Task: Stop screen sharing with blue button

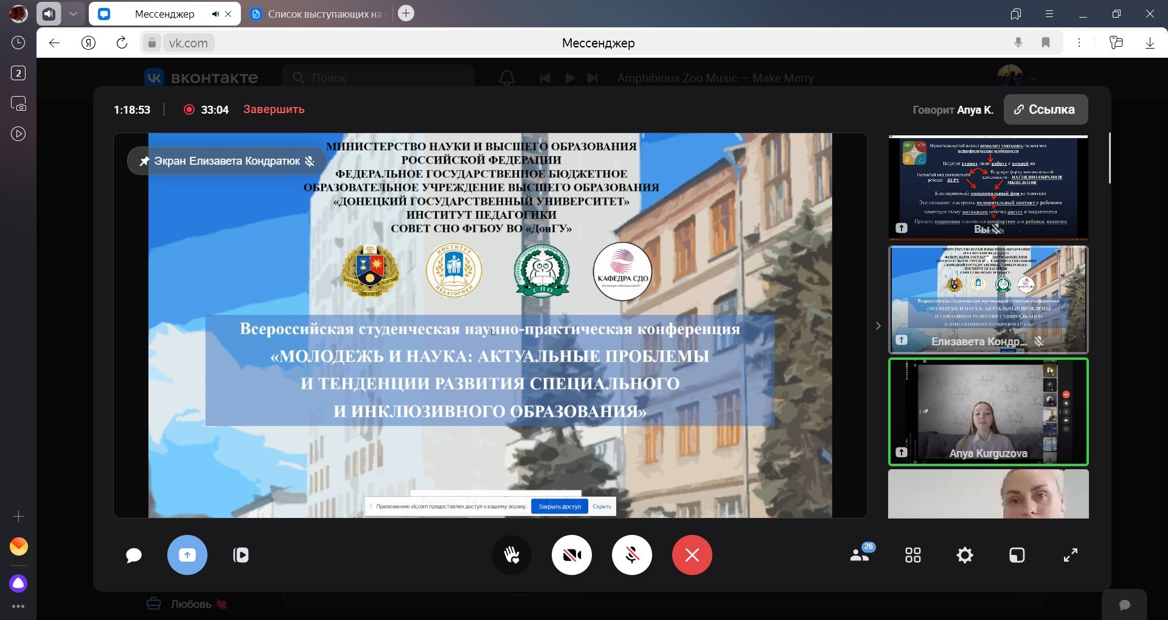Action: point(187,555)
